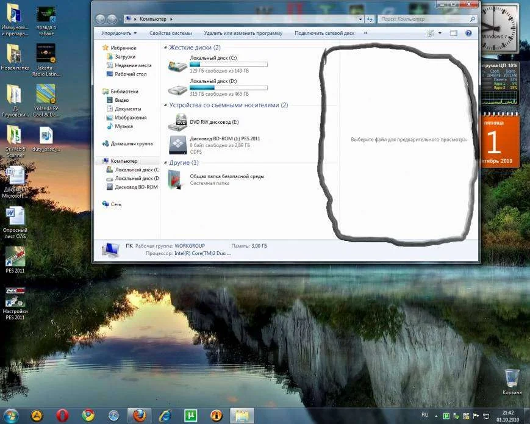
Task: Click the calendar gadget showing 1
Action: 500,140
